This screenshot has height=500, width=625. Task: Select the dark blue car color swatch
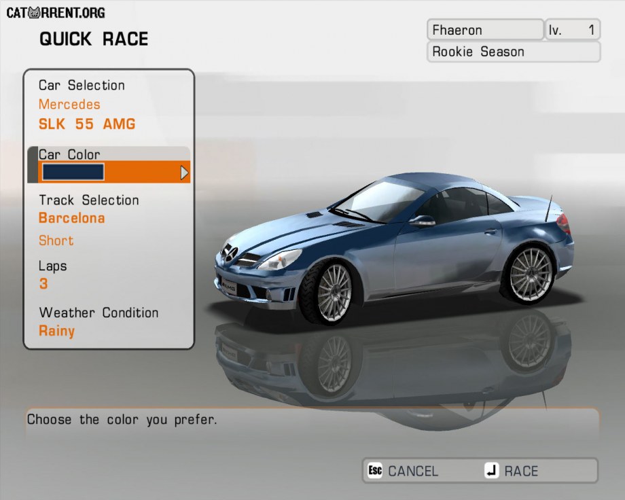coord(73,173)
